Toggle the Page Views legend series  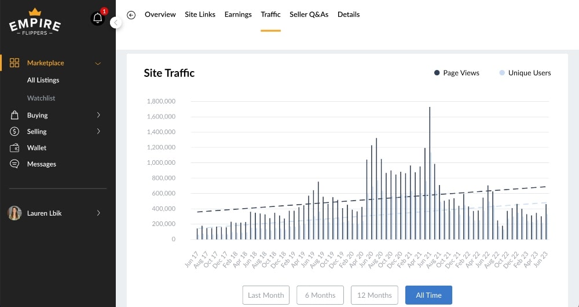(457, 73)
